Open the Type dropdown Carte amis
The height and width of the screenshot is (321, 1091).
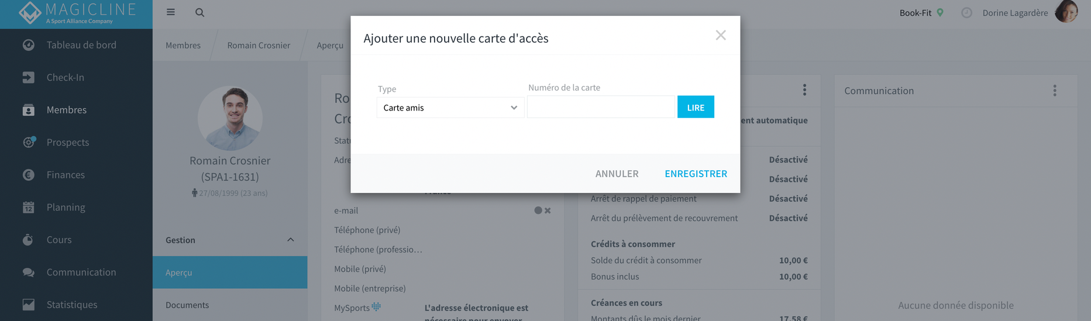450,108
